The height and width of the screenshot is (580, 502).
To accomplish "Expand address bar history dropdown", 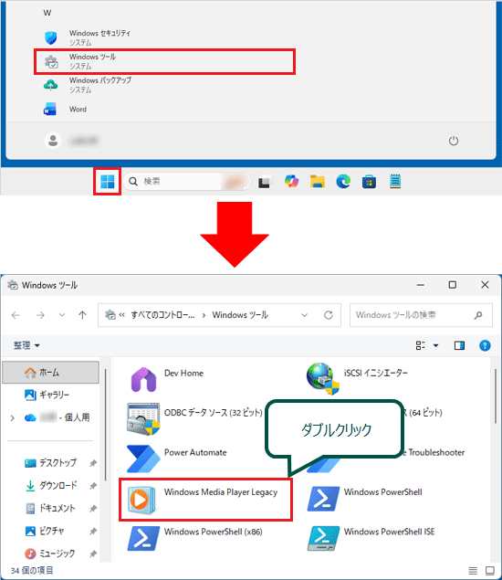I will point(304,315).
